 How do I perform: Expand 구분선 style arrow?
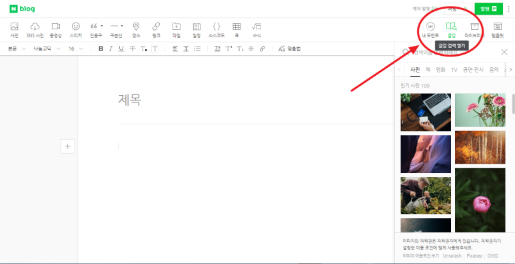pyautogui.click(x=122, y=25)
